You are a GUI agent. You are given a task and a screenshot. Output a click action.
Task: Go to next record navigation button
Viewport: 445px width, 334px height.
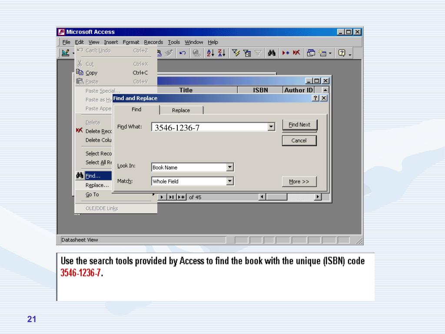[x=162, y=197]
